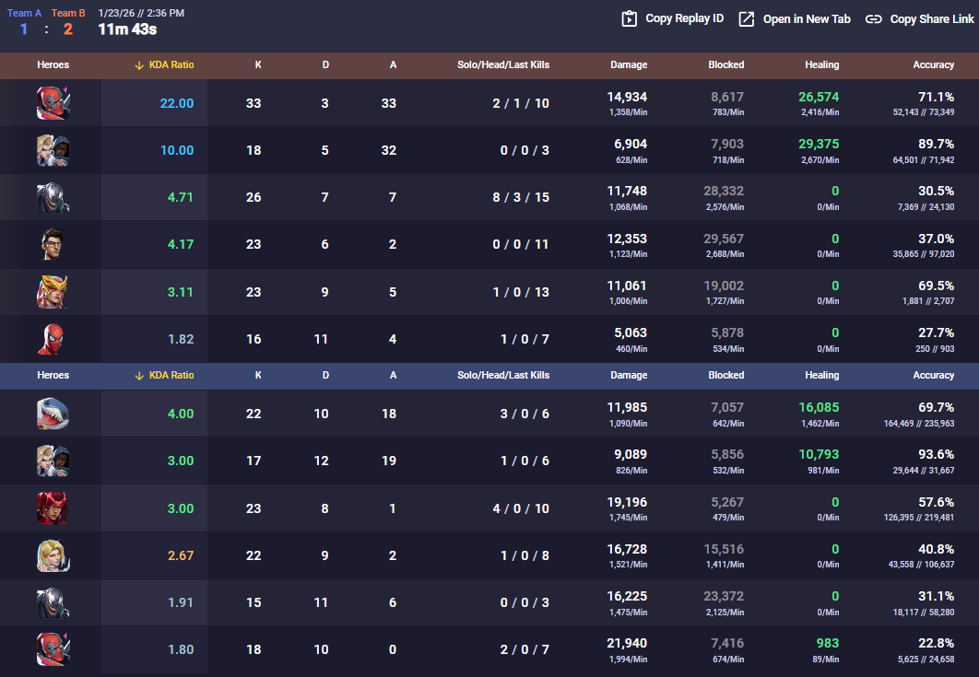Viewport: 979px width, 677px height.
Task: Click the Copy Replay ID text button
Action: [684, 18]
